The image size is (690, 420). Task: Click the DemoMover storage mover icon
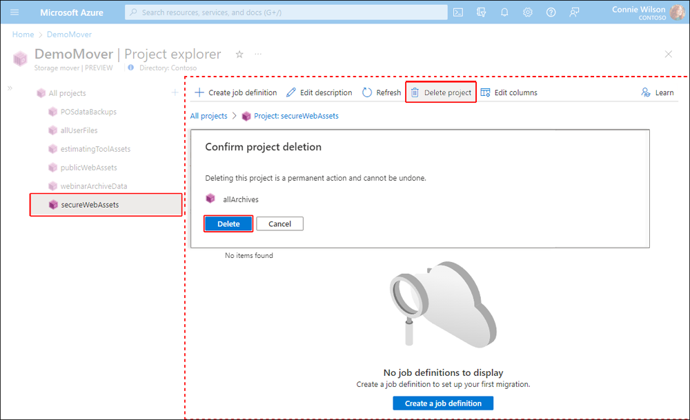(x=20, y=59)
